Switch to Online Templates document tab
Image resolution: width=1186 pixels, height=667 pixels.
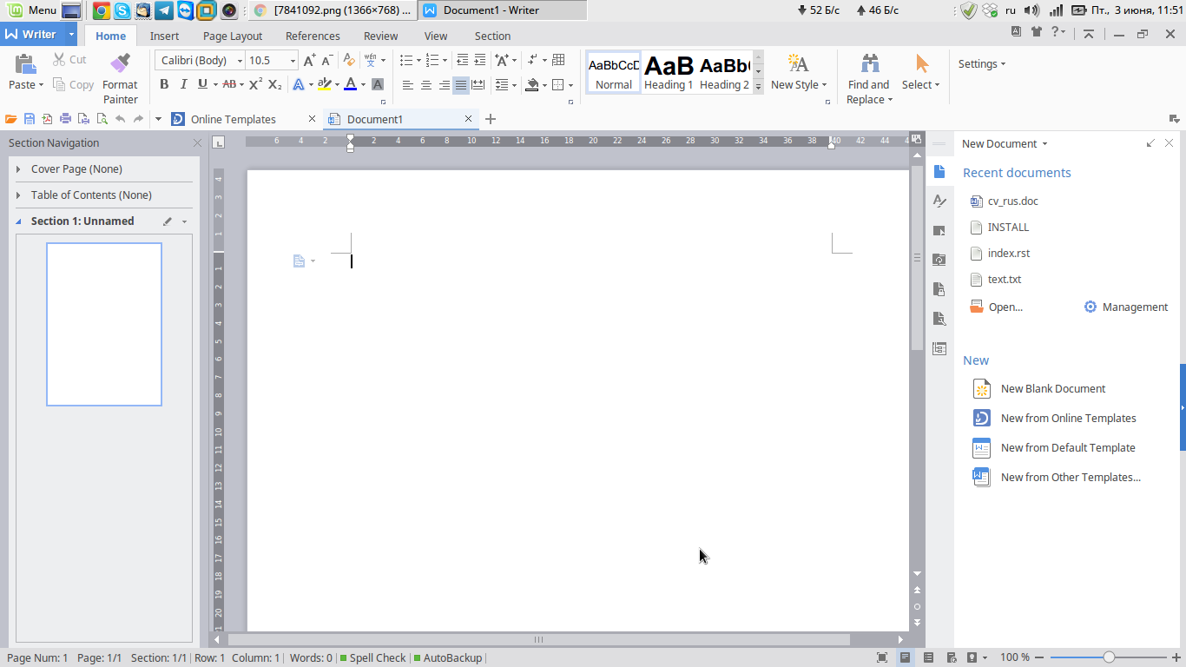(233, 119)
